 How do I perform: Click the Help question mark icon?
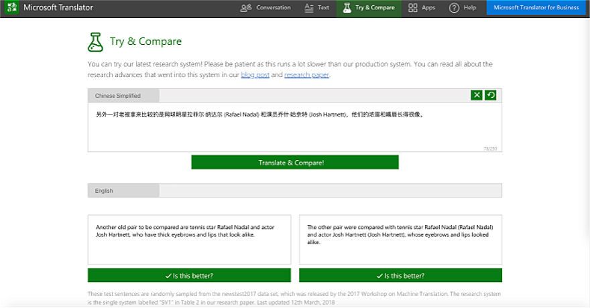coord(454,8)
